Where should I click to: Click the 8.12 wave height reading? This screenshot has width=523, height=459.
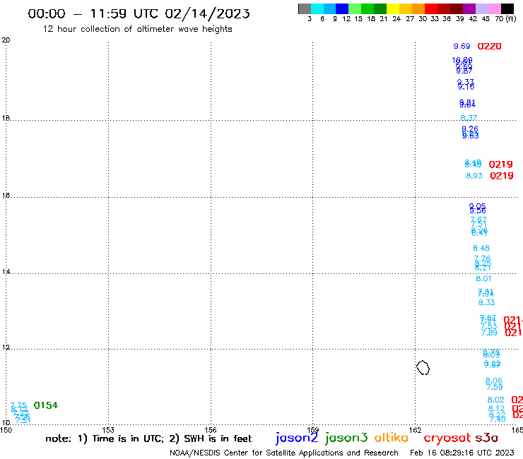[496, 408]
